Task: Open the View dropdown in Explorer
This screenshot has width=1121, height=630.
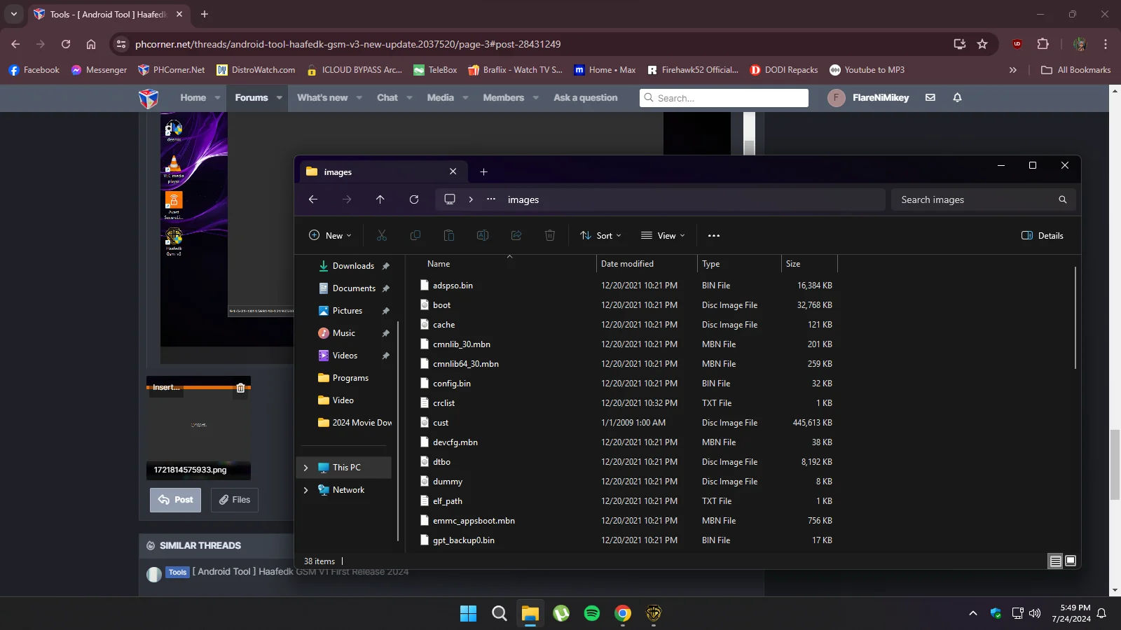Action: click(663, 236)
